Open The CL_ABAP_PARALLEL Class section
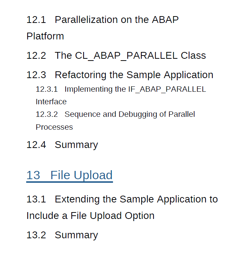Viewport: 245px width, 263px height. click(130, 56)
